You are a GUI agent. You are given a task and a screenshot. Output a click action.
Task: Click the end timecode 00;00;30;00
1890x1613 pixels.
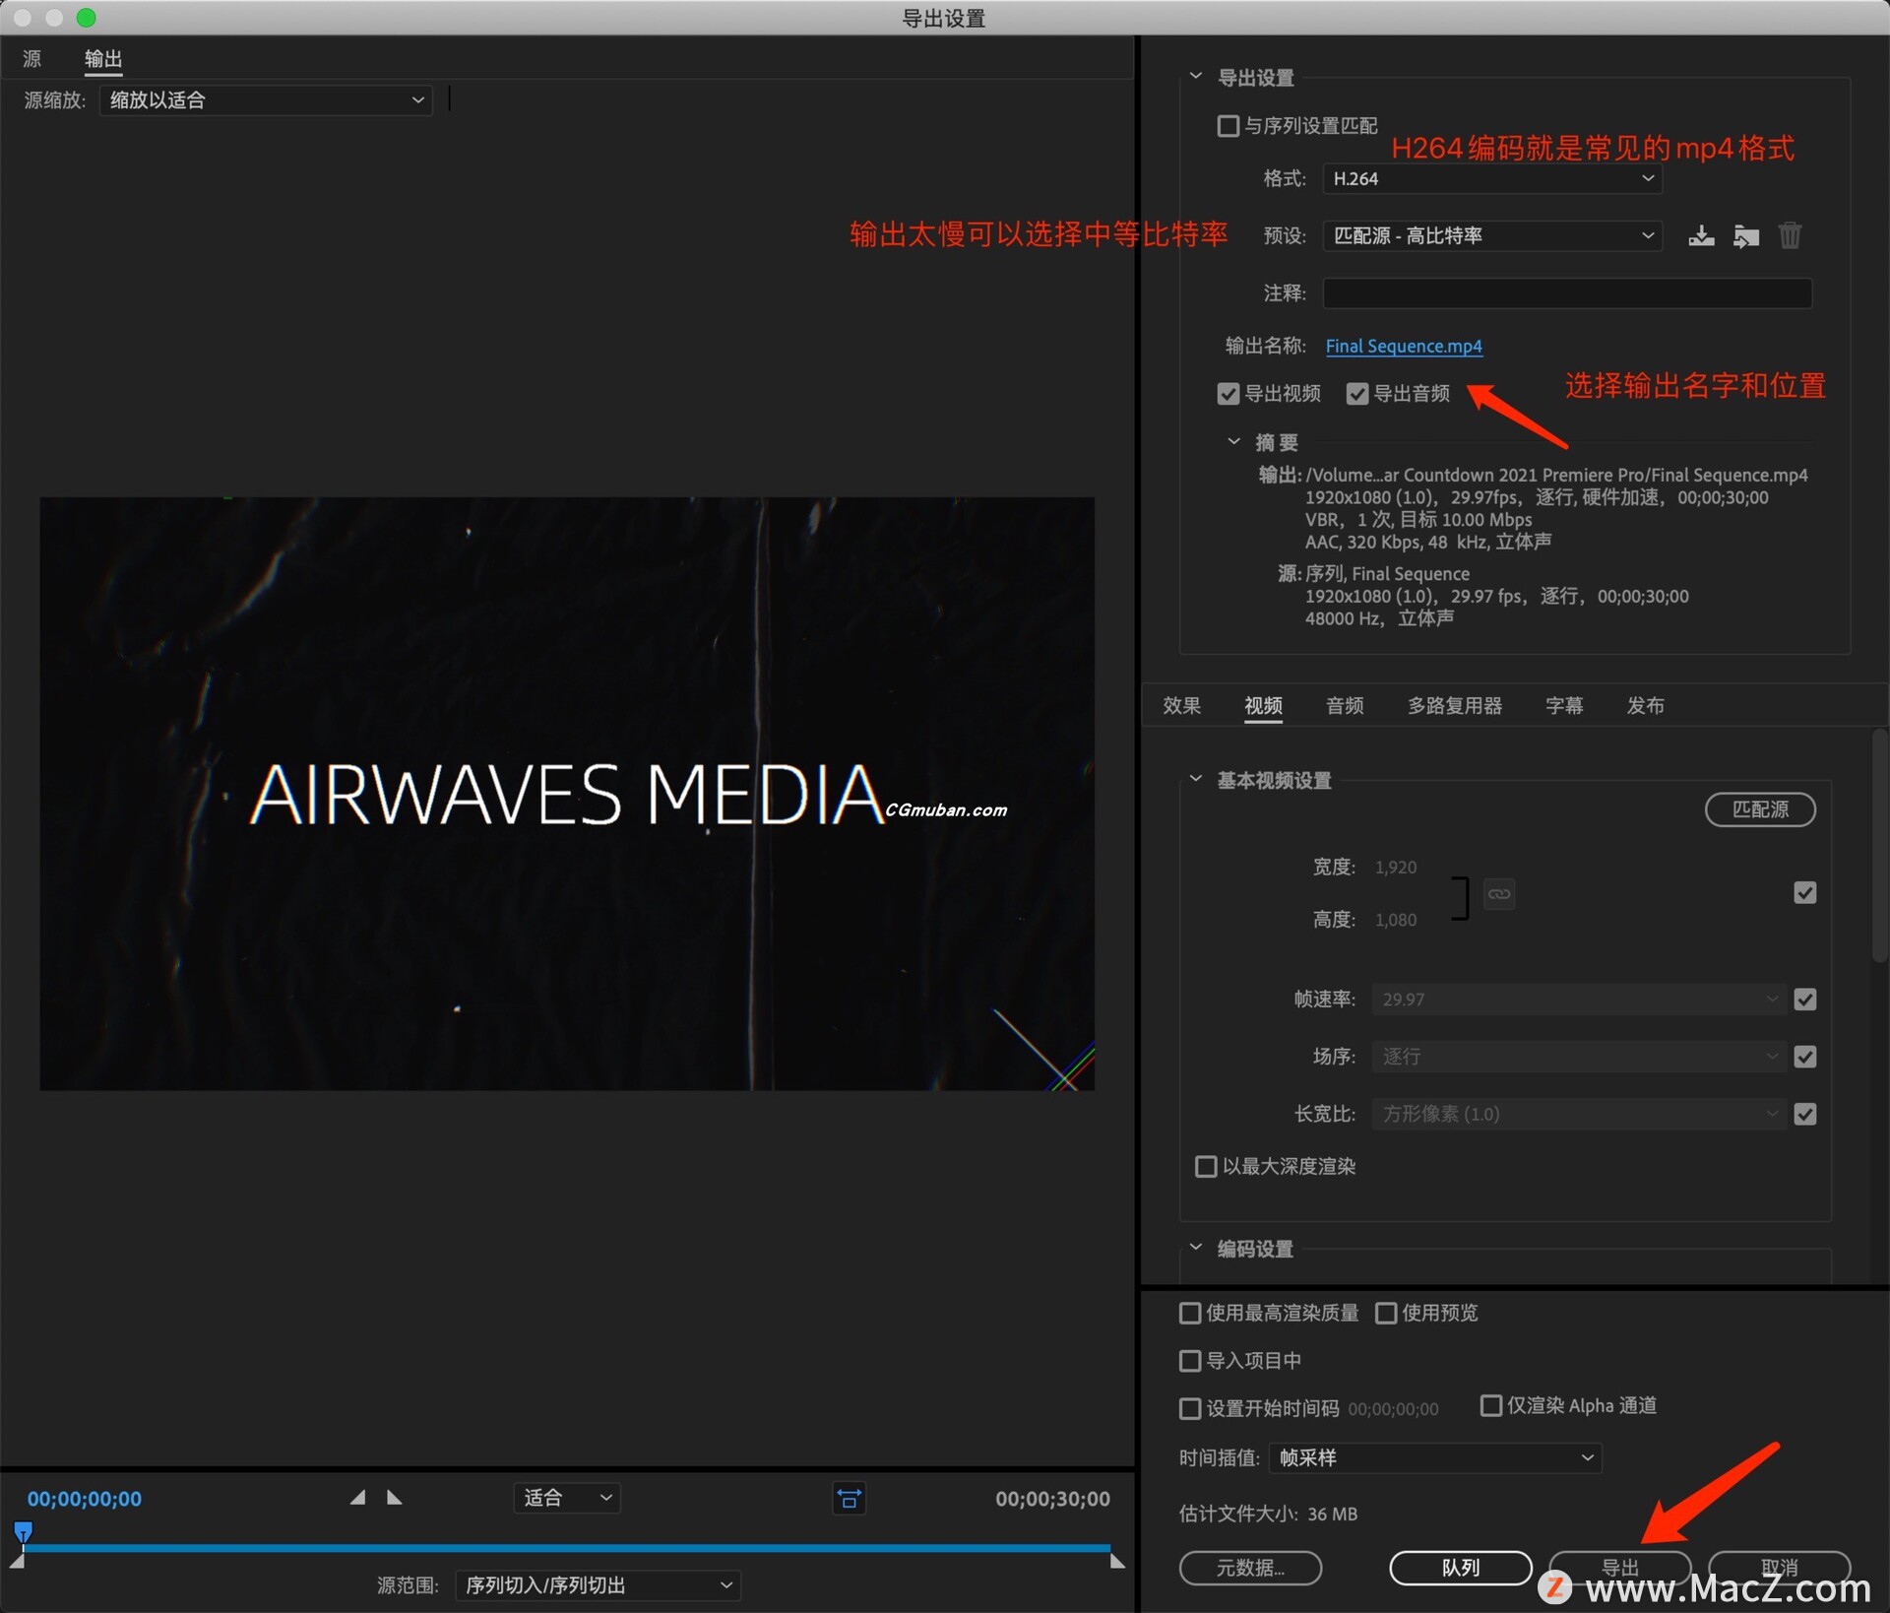(x=1052, y=1498)
